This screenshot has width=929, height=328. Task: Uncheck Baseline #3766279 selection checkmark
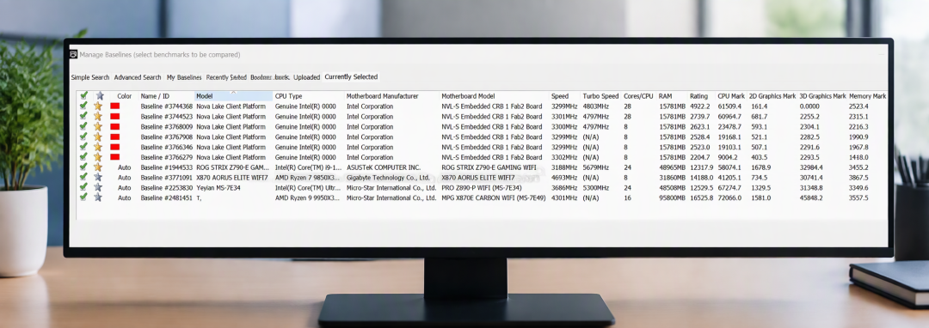(83, 156)
